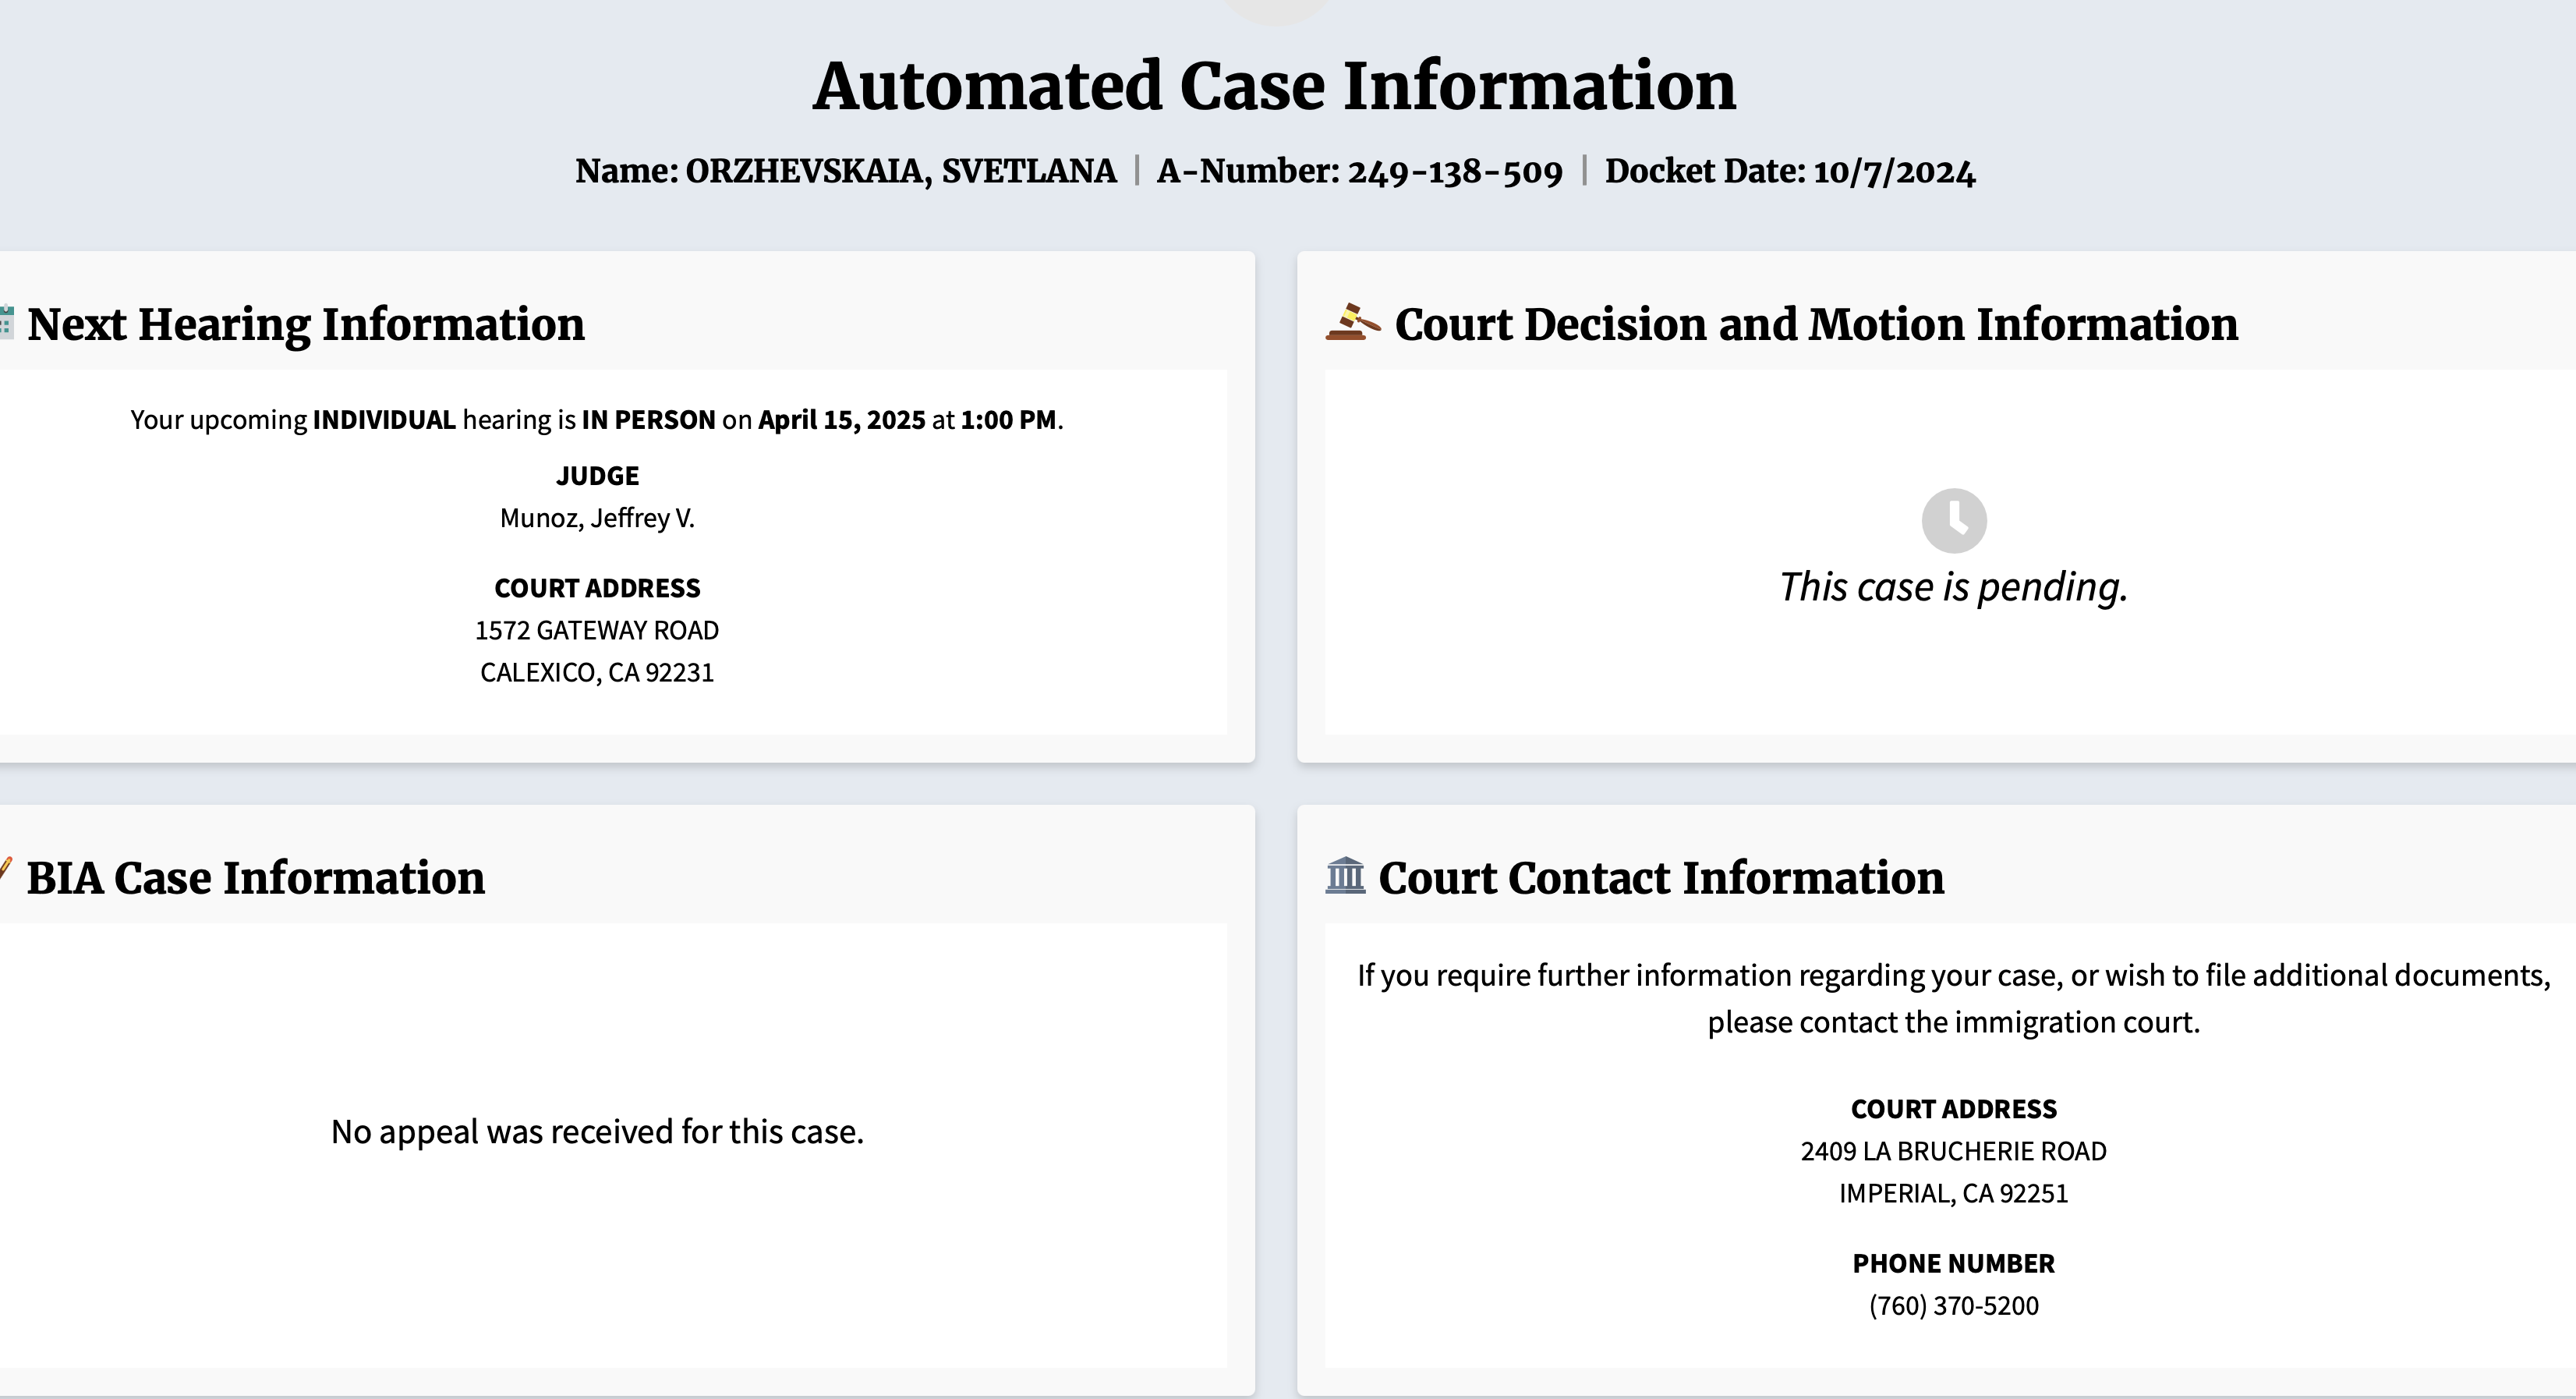
Task: Click the BIA Case Information heading
Action: click(256, 878)
